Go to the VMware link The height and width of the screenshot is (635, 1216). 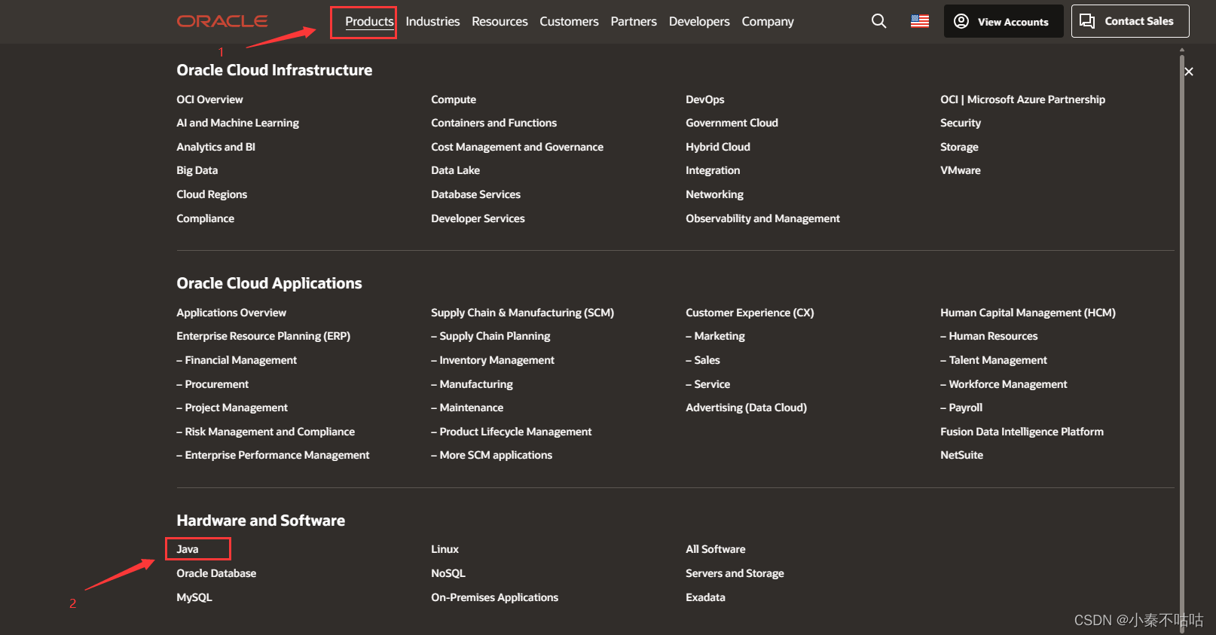click(x=961, y=170)
